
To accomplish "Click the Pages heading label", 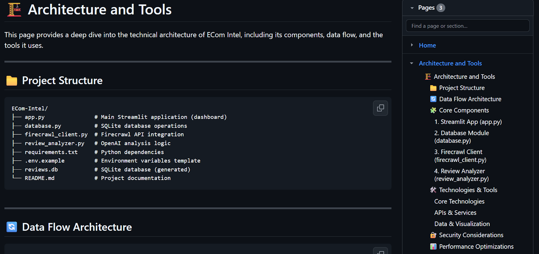I will 426,8.
